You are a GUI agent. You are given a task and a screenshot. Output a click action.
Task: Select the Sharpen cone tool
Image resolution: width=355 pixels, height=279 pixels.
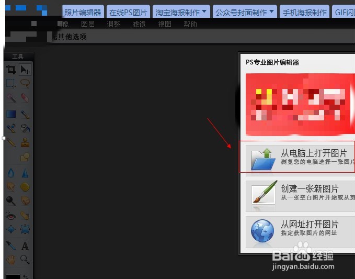pos(25,173)
